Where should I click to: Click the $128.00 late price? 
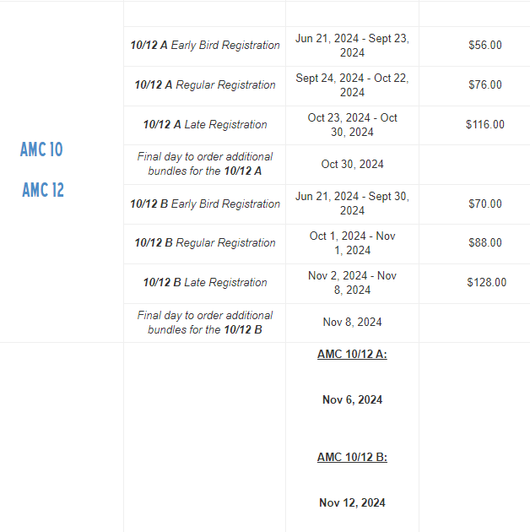tap(487, 283)
